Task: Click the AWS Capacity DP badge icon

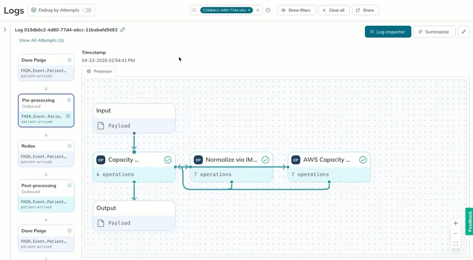Action: point(295,160)
